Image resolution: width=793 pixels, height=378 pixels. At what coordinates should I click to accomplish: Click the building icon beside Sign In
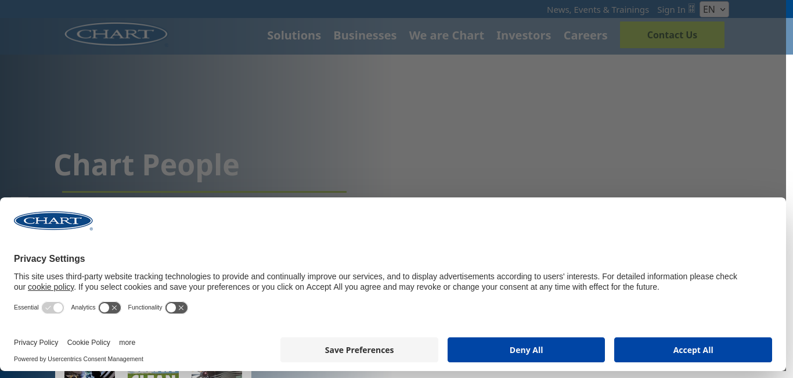[x=691, y=9]
